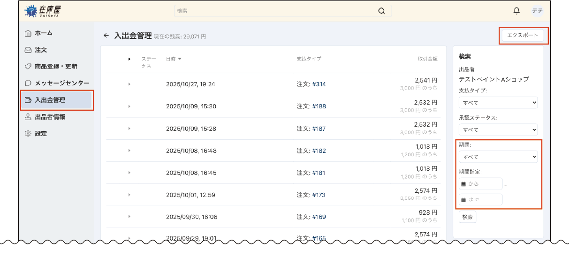This screenshot has width=569, height=265.
Task: Expand all rows using header triangle
Action: click(x=129, y=59)
